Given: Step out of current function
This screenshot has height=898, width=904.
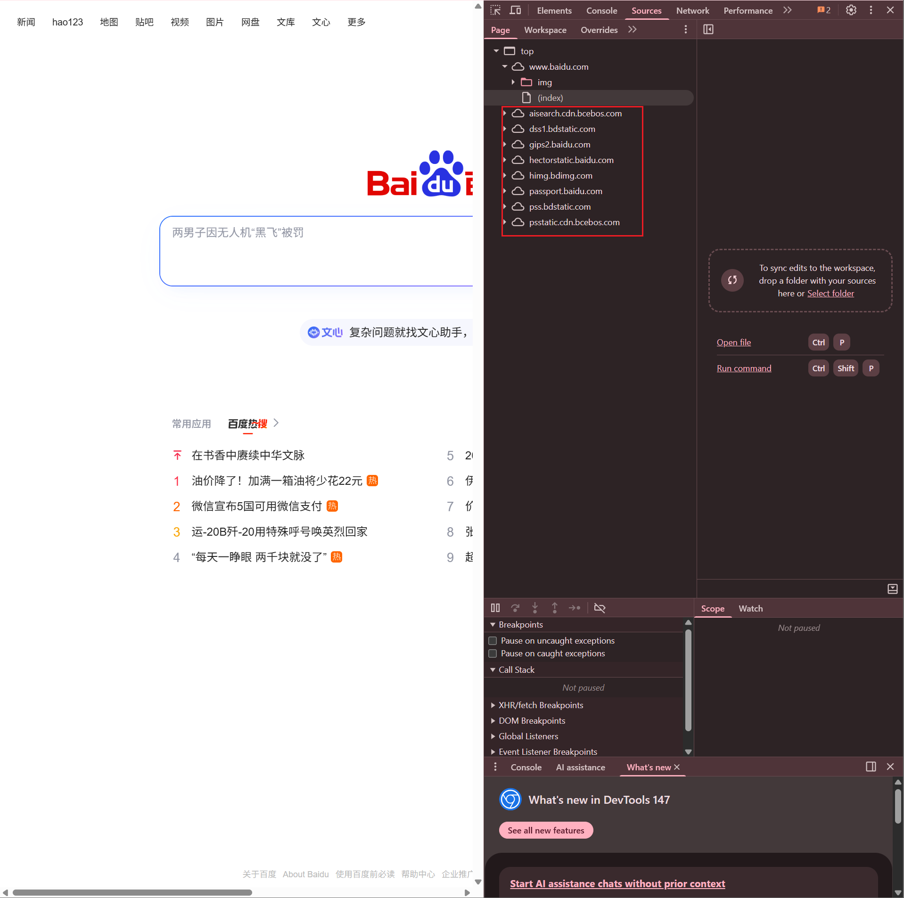Looking at the screenshot, I should click(x=555, y=608).
